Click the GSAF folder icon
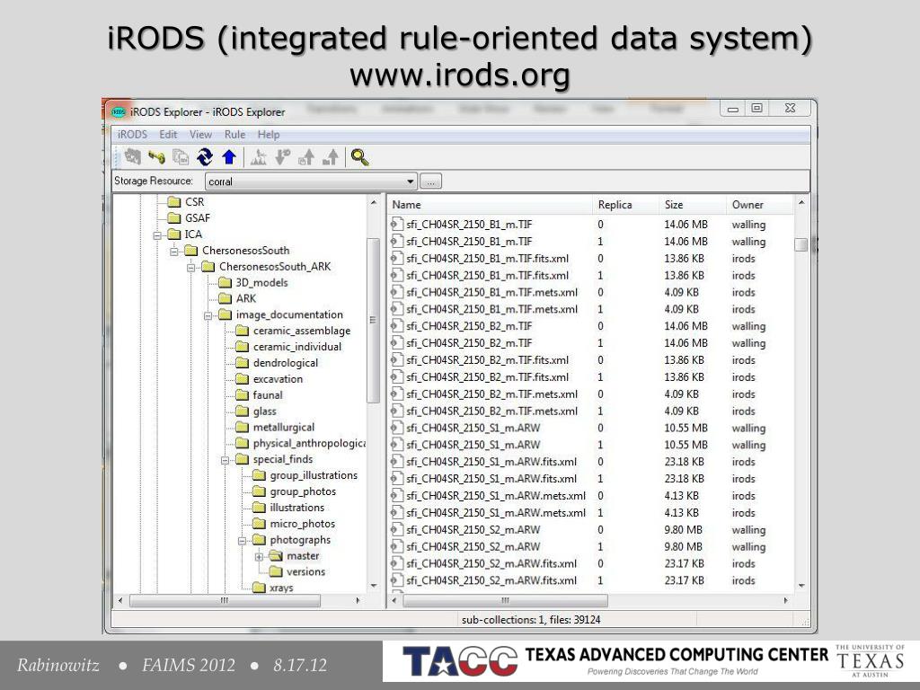 pos(173,218)
